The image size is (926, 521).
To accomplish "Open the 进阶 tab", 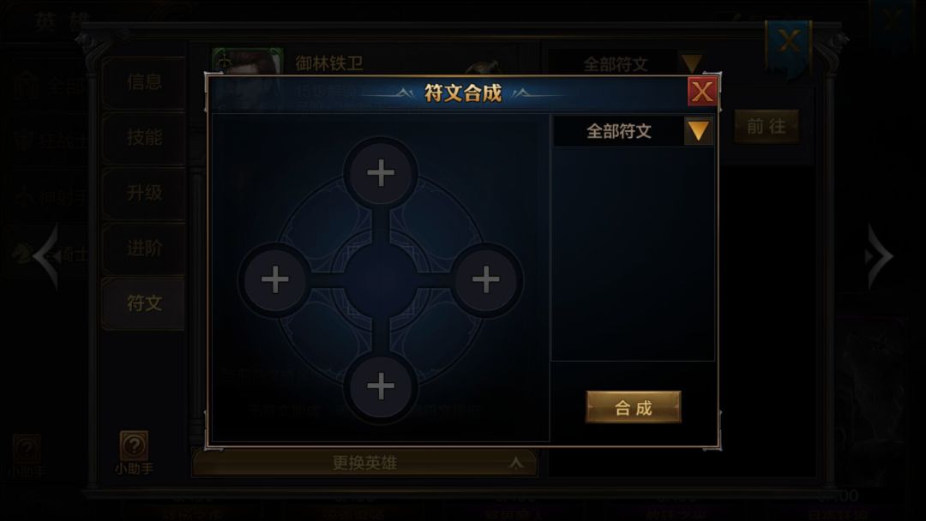I will point(144,249).
